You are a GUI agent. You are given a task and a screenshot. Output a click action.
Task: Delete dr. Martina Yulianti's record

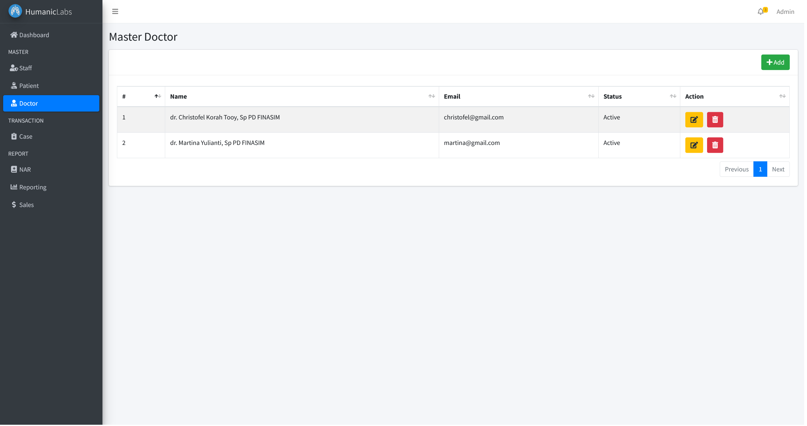(x=715, y=145)
